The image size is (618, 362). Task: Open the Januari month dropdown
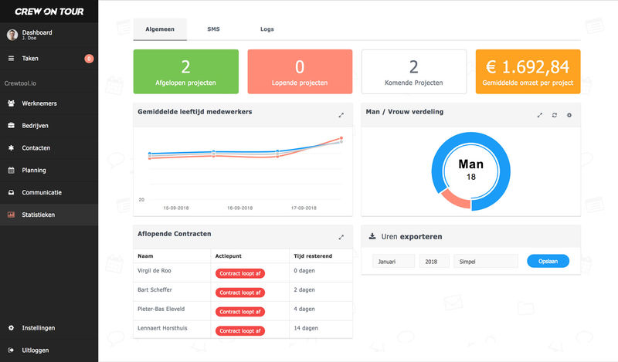[x=394, y=262]
